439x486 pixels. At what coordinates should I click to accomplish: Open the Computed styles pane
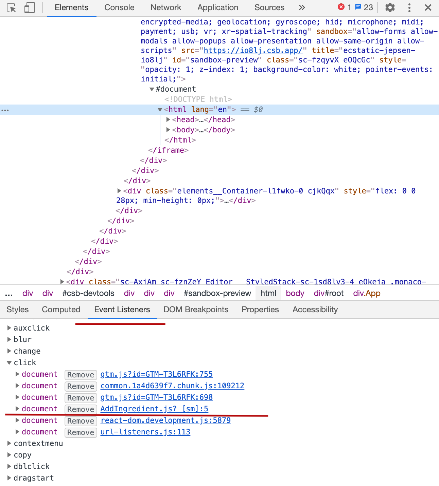click(61, 309)
